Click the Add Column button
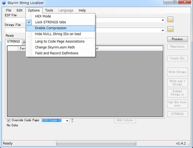The image size is (193, 148). point(125,120)
